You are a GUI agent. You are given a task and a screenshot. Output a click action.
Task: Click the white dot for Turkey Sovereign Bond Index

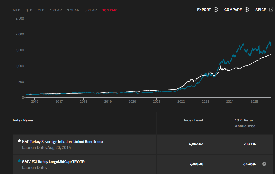pyautogui.click(x=19, y=141)
